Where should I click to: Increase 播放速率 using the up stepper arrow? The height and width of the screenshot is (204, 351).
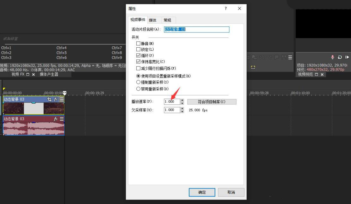182,100
